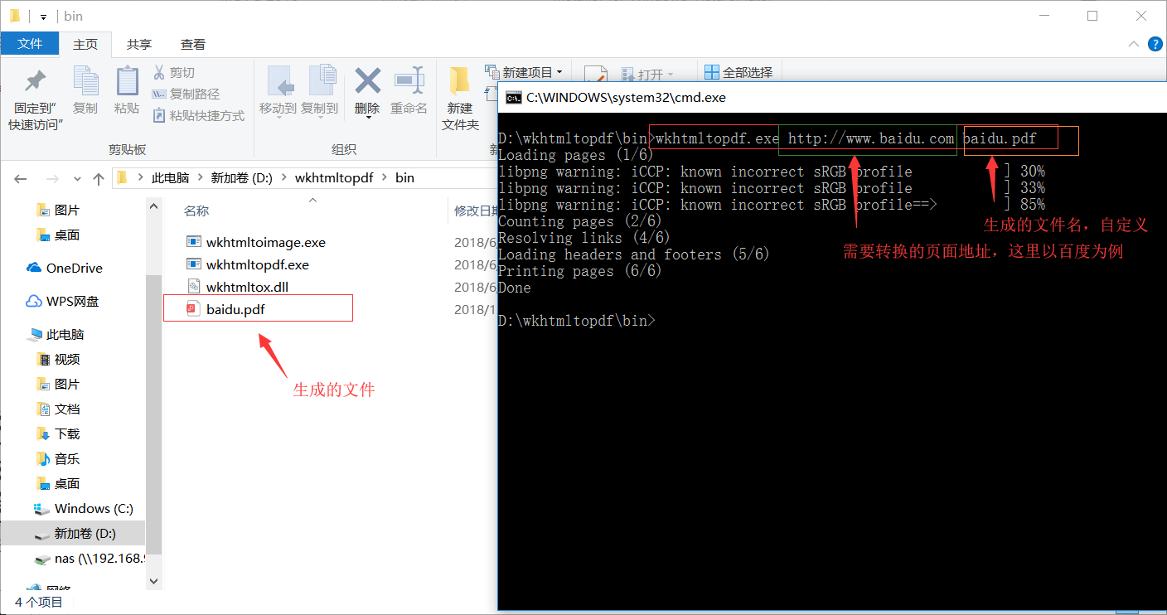Image resolution: width=1167 pixels, height=615 pixels.
Task: Expand chevron after wkhtmltopdf in address bar
Action: [384, 178]
